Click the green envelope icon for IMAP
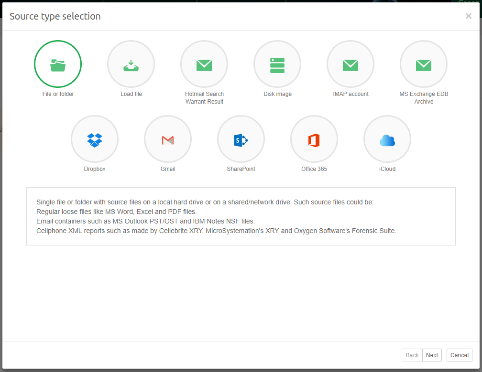The height and width of the screenshot is (372, 482). [x=351, y=64]
